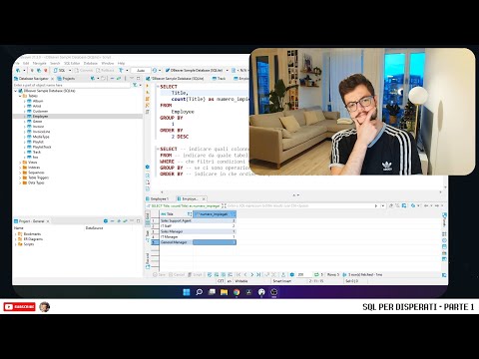Click the execute SQL statement icon
This screenshot has height=359, width=479.
pos(148,86)
